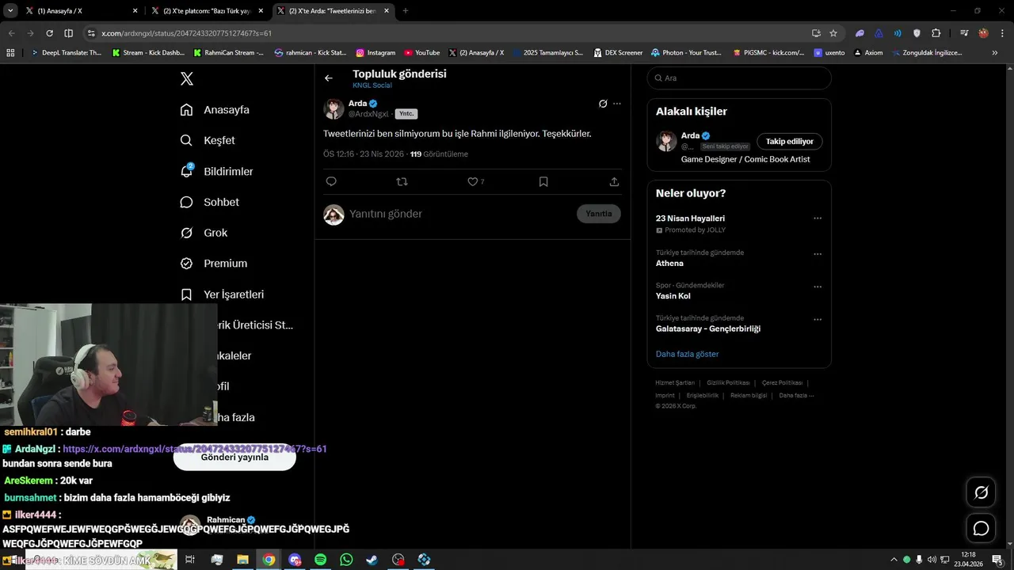Screen dimensions: 1014x570
Task: Click the Grok icon on the post header
Action: (x=603, y=104)
